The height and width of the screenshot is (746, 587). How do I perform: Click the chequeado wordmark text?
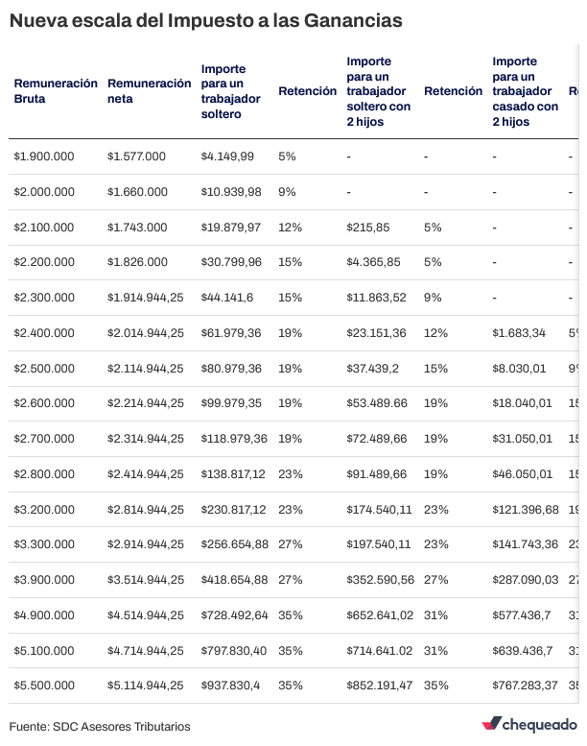(541, 724)
